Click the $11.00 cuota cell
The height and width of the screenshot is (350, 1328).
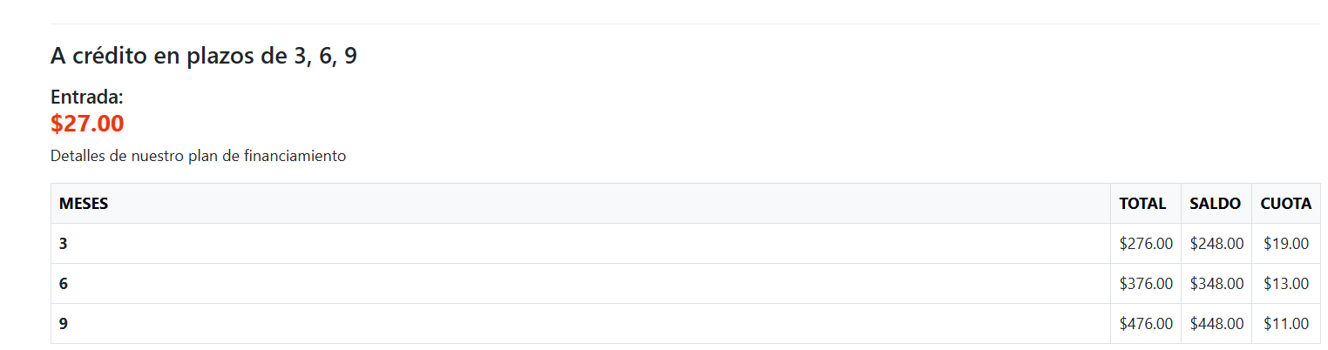(1286, 324)
